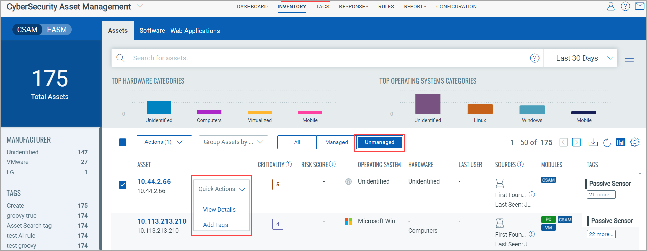
Task: Uncheck the 10.44.2.66 asset checkbox
Action: [x=123, y=185]
